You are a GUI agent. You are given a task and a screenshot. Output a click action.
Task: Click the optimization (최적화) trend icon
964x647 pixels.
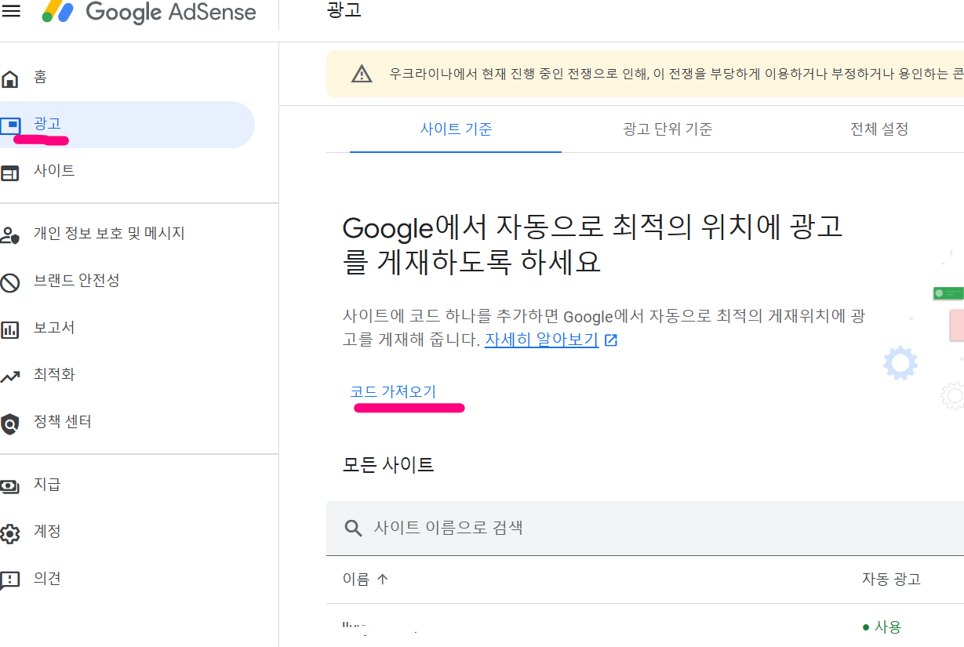point(10,376)
